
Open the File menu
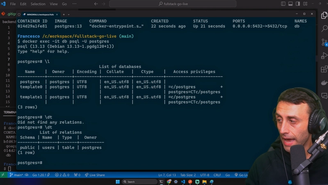pos(13,4)
